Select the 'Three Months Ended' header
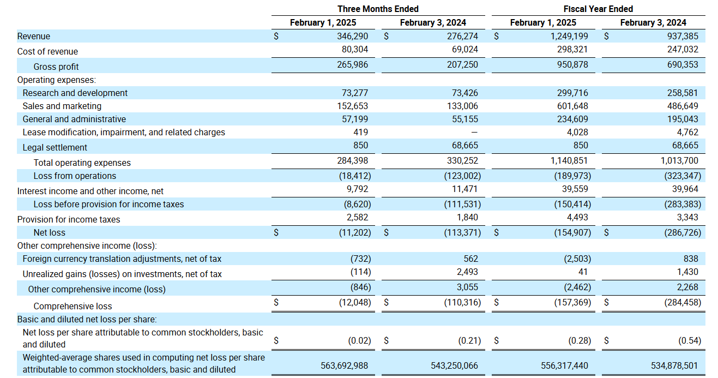The width and height of the screenshot is (718, 378). point(378,9)
